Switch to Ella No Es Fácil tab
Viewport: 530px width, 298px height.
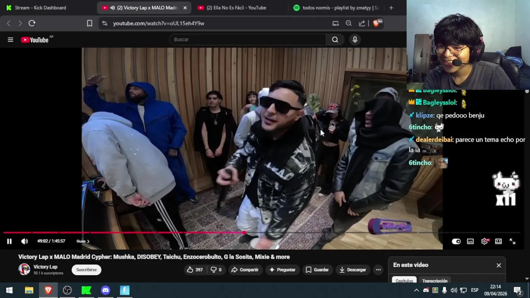(x=236, y=8)
